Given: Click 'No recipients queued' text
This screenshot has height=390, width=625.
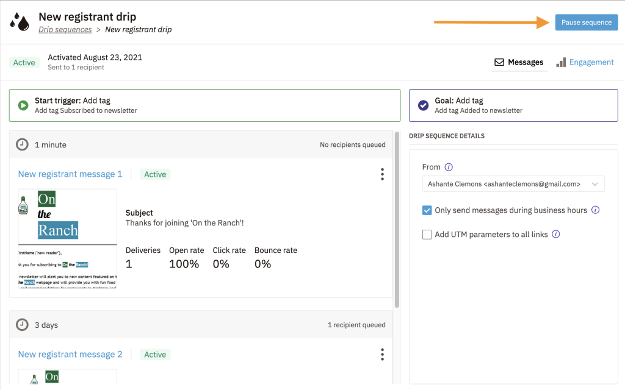Looking at the screenshot, I should (x=352, y=145).
